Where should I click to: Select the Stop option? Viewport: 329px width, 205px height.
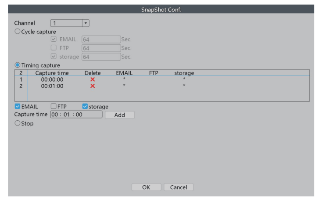click(18, 123)
